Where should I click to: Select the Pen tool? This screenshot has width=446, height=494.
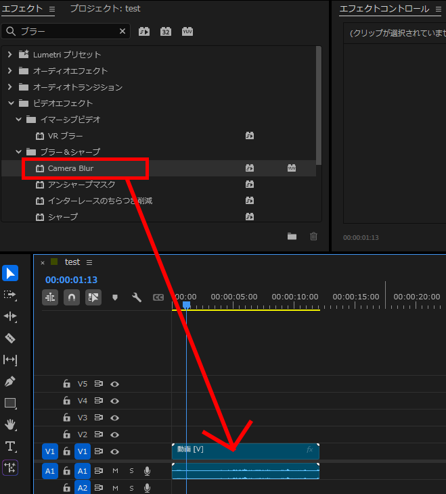point(10,381)
